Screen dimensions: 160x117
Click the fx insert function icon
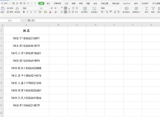pyautogui.click(x=33, y=20)
